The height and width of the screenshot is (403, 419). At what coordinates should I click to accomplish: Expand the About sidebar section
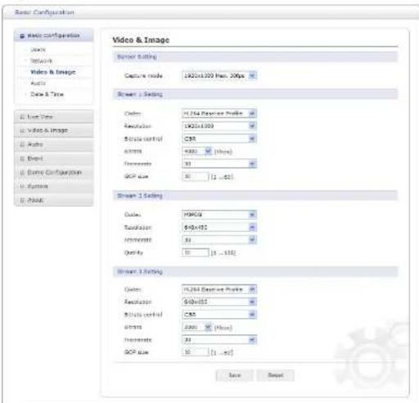(53, 200)
